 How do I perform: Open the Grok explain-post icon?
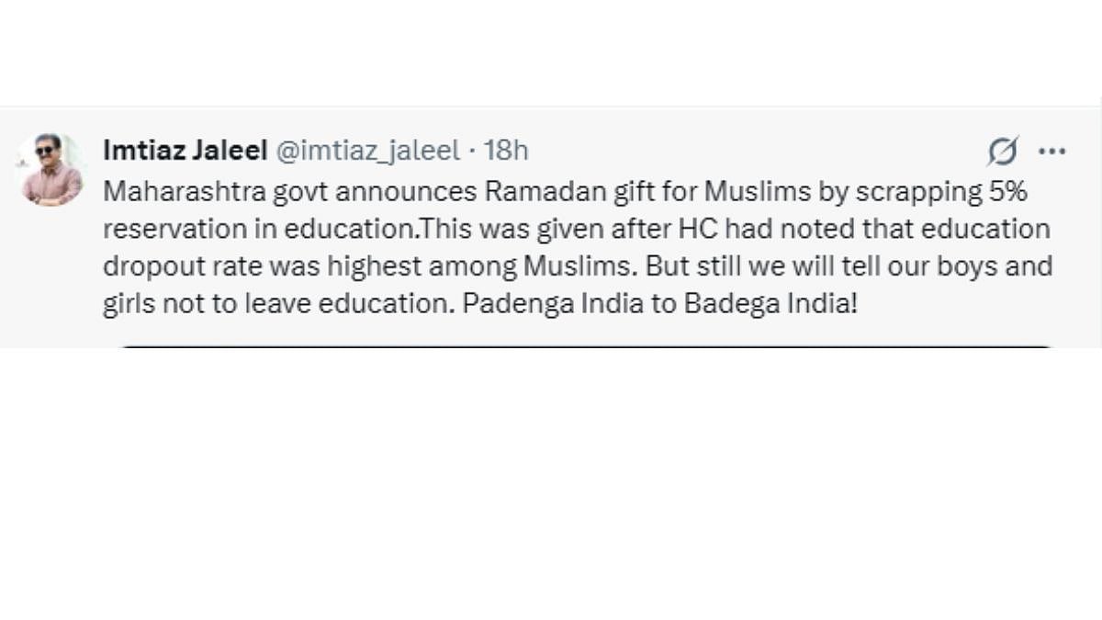1003,151
